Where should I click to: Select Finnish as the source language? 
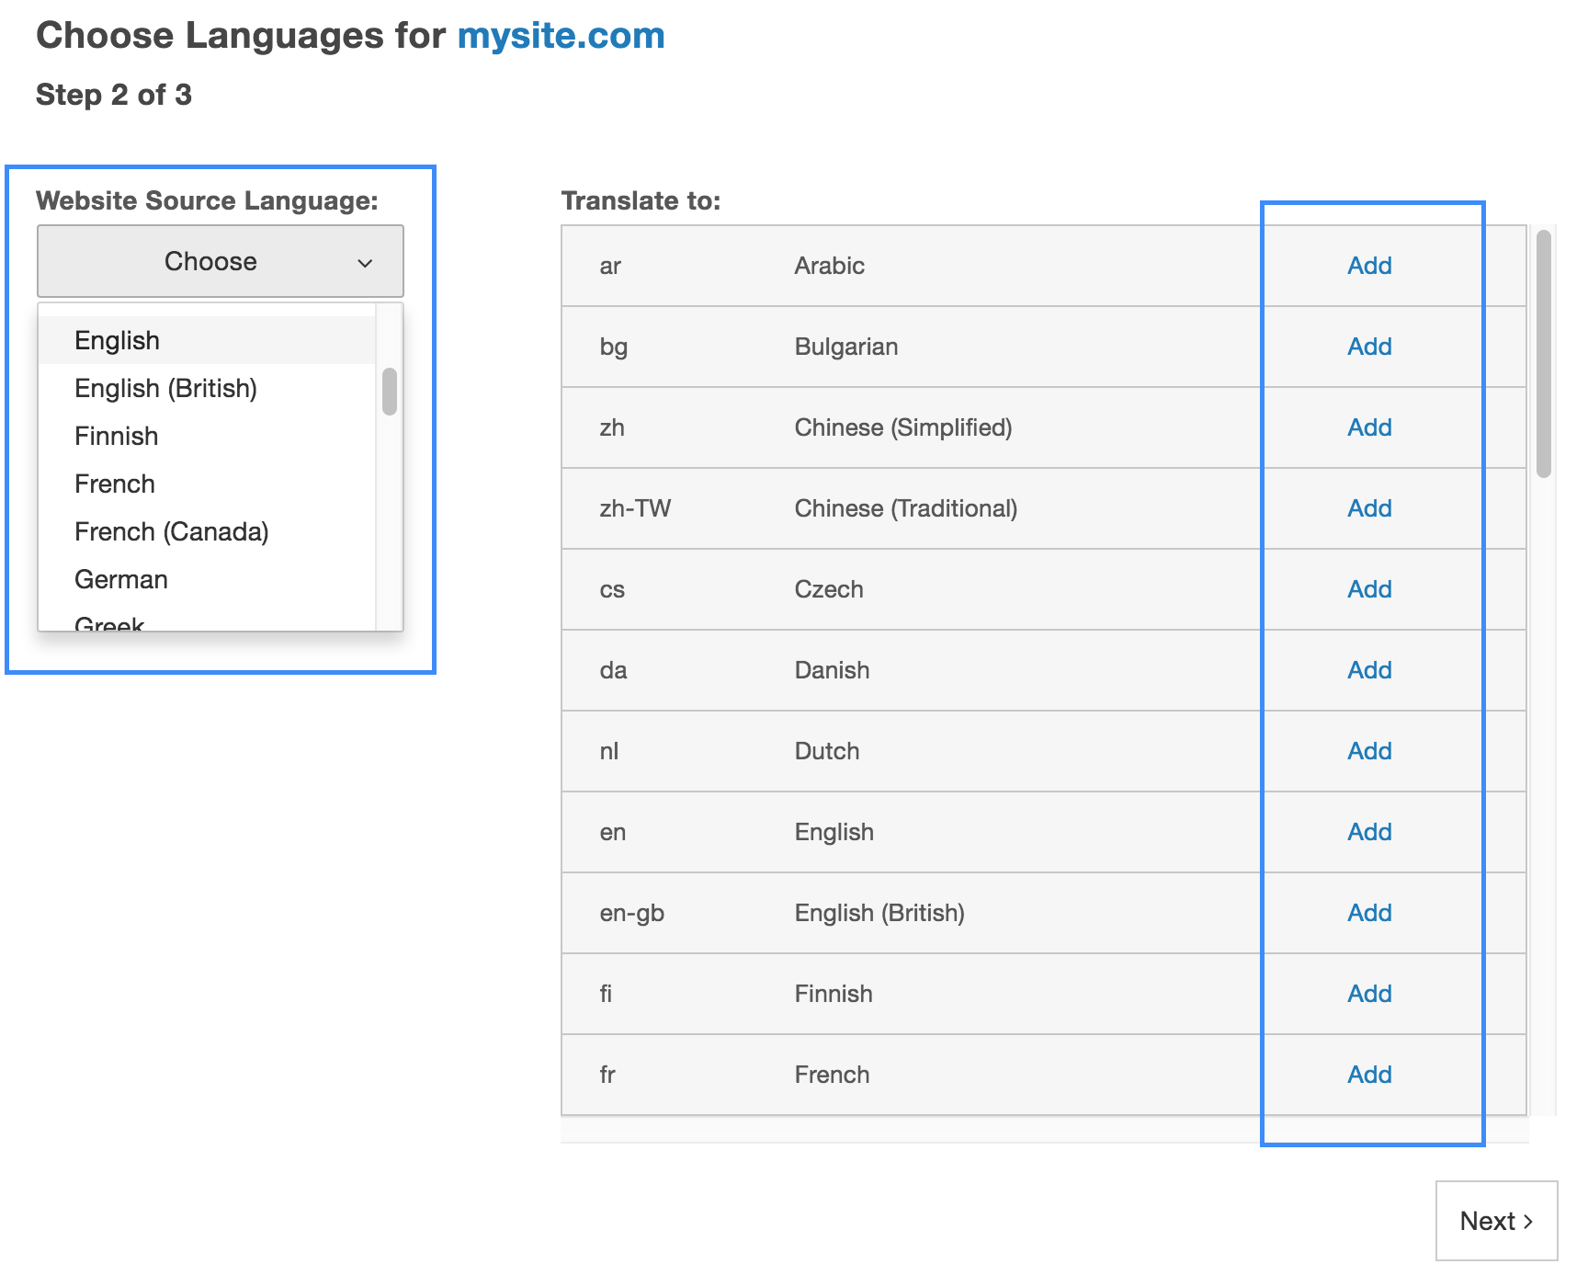point(116,436)
